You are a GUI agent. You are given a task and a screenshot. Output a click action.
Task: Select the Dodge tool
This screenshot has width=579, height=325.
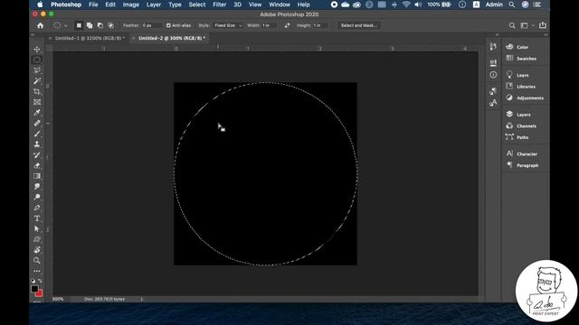(x=37, y=197)
